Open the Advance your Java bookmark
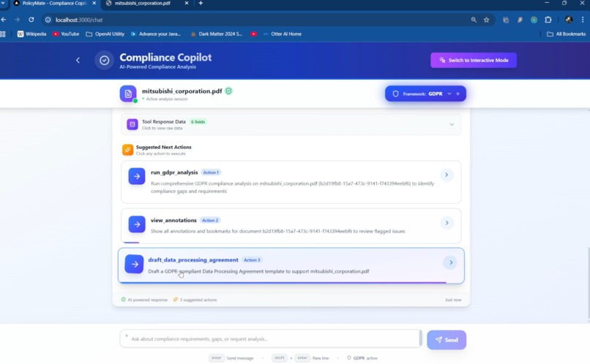Image resolution: width=590 pixels, height=364 pixels. pos(156,34)
